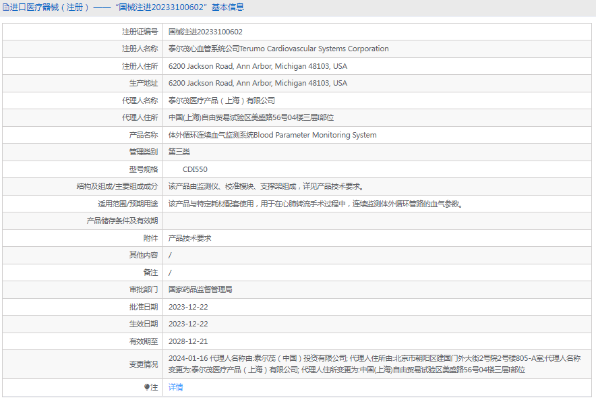Click the bulb icon next to 注
Viewport: 596px width, 402px height.
click(147, 387)
